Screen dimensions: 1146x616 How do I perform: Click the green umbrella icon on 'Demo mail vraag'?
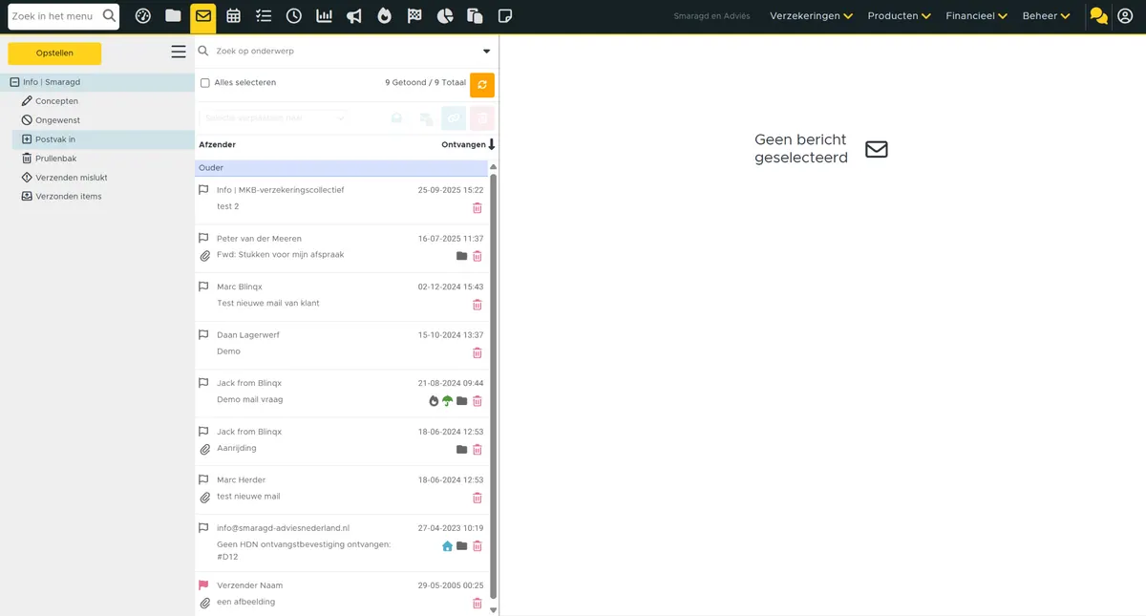click(x=447, y=401)
